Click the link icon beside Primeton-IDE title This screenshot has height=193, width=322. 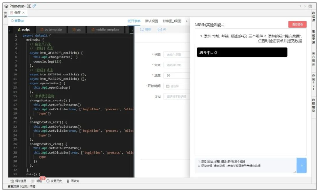34,6
